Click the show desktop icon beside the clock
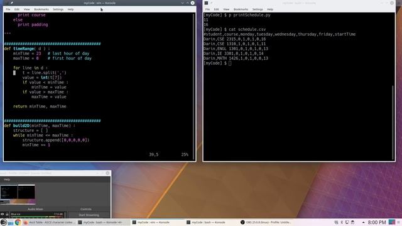 point(392,222)
